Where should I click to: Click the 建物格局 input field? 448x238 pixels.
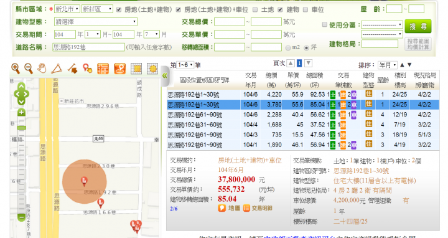[380, 44]
